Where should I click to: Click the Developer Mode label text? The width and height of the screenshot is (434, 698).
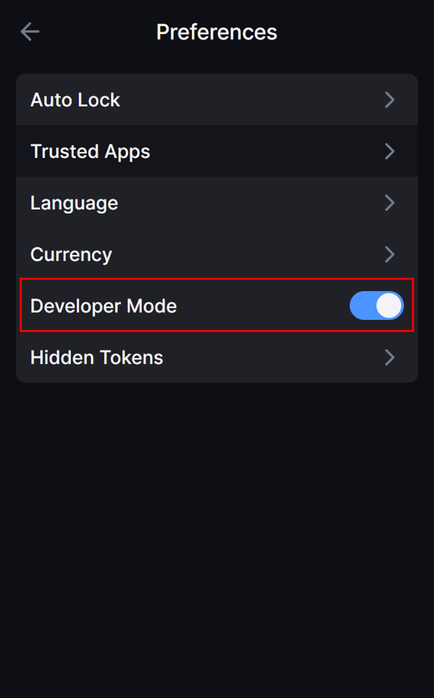(x=104, y=306)
